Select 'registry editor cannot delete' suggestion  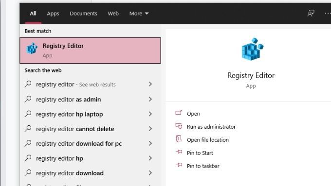point(90,129)
